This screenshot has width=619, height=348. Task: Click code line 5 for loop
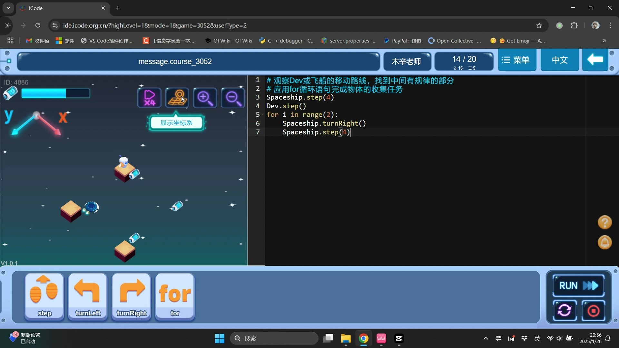(x=302, y=115)
